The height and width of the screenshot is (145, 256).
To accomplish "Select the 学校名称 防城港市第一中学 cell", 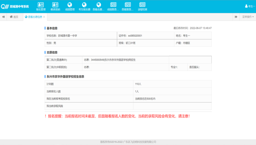I will click(x=81, y=36).
